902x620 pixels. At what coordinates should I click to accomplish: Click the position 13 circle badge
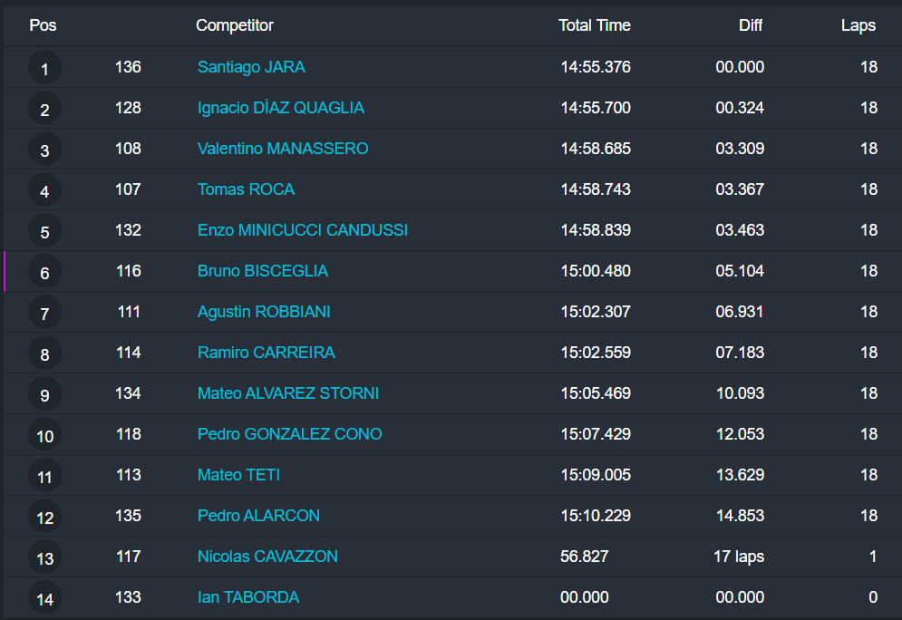point(44,557)
